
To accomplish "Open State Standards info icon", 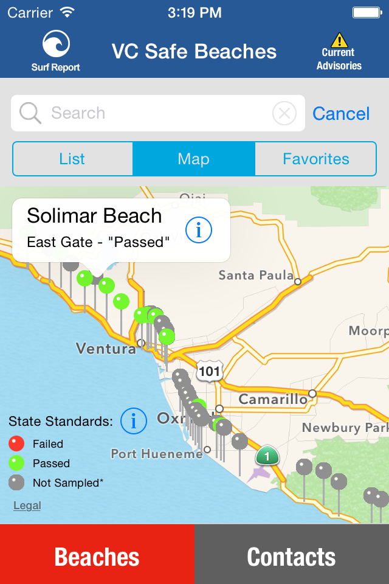I will coord(134,420).
